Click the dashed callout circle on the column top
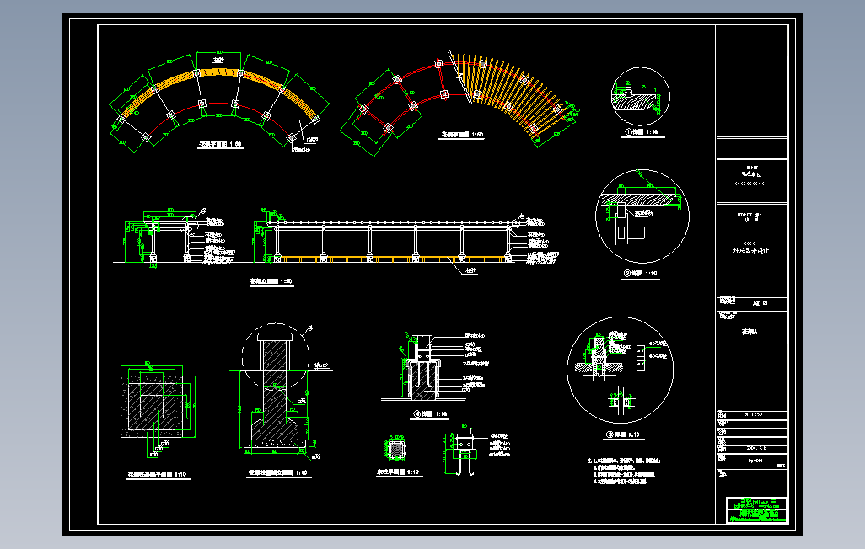 [x=276, y=355]
